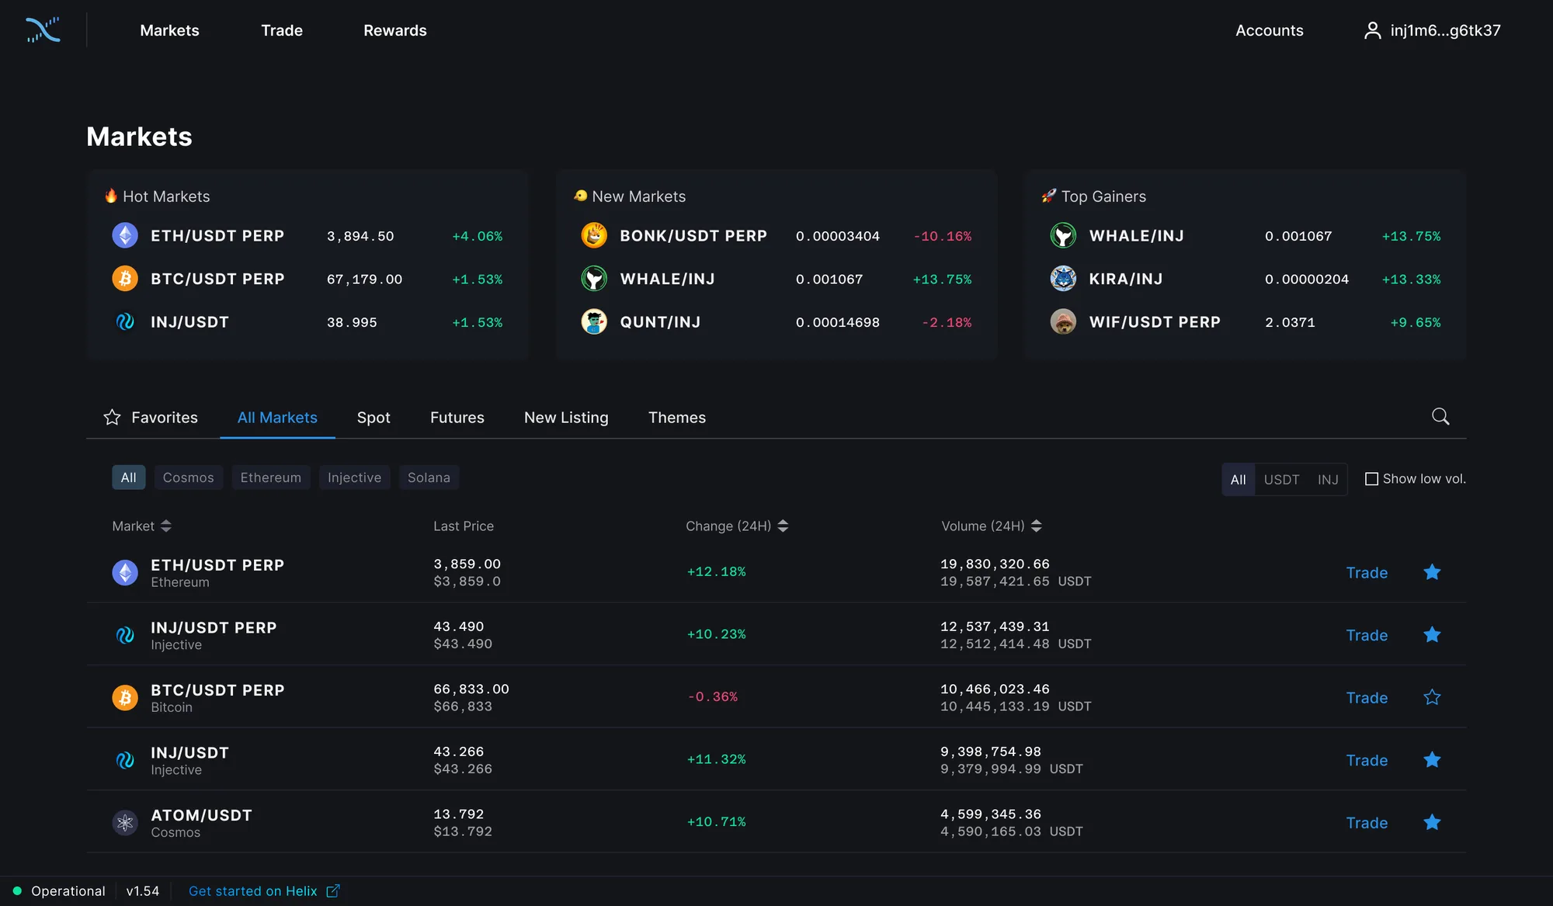
Task: Click the v1.54 version label
Action: (x=143, y=891)
